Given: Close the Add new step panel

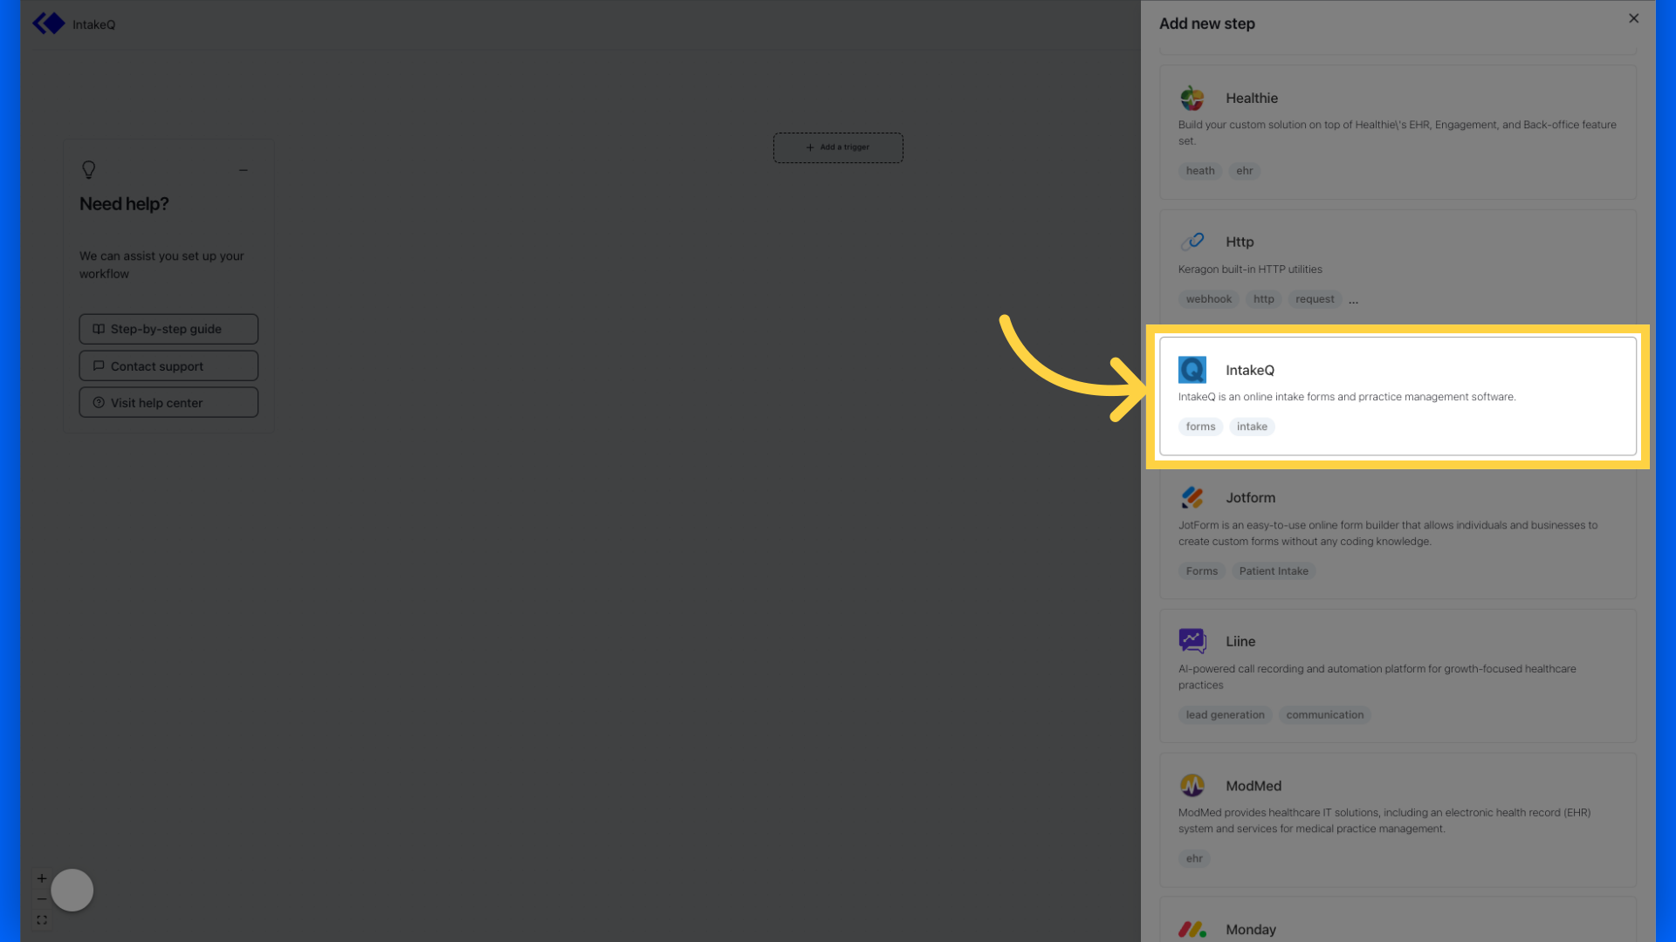Looking at the screenshot, I should click(x=1633, y=18).
